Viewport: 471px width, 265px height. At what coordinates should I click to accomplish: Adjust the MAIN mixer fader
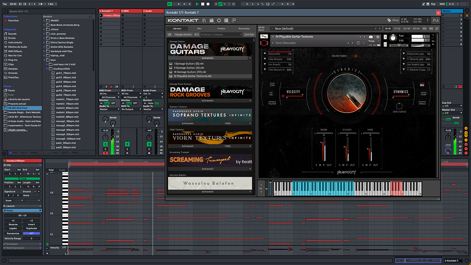pos(324,149)
